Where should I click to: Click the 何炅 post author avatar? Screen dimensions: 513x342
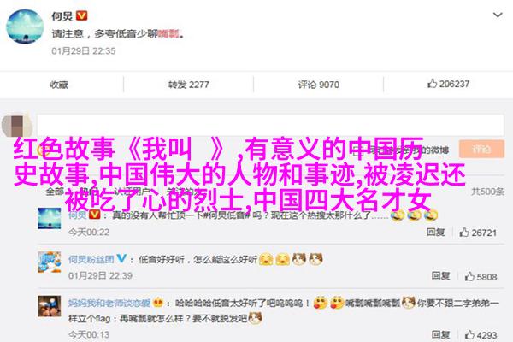[25, 27]
